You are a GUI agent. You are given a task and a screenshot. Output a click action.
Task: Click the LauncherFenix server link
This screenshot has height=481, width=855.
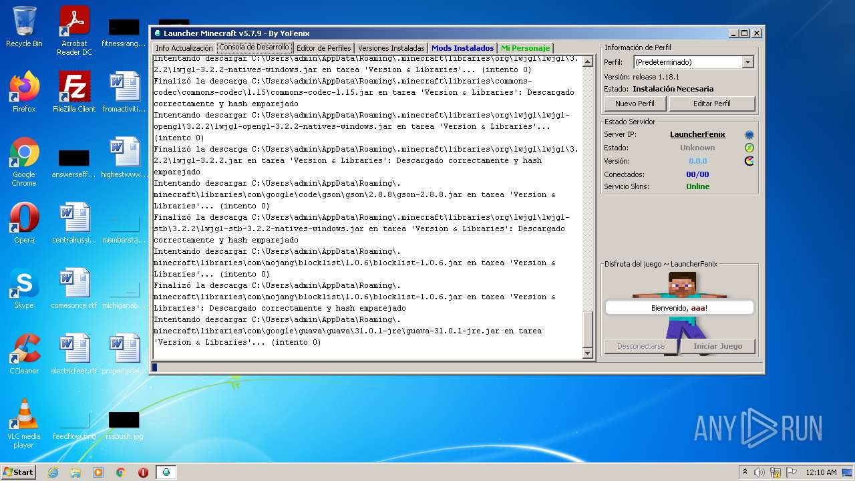[x=697, y=134]
